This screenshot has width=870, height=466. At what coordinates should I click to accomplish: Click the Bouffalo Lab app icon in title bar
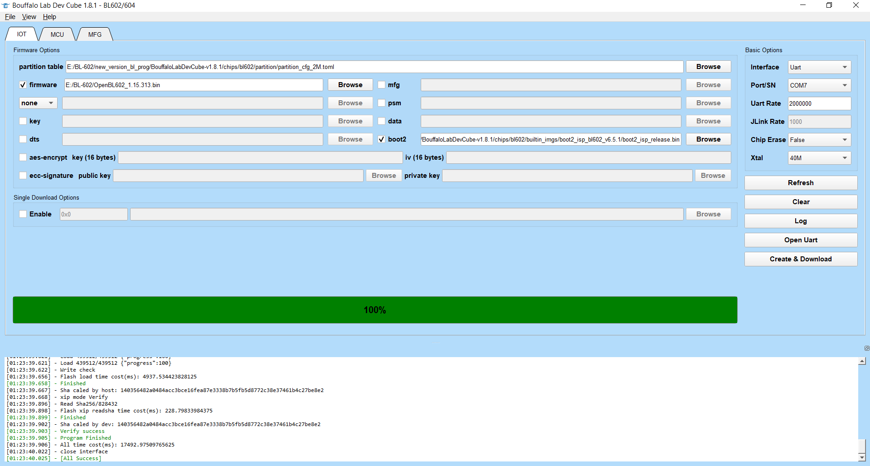(x=6, y=5)
